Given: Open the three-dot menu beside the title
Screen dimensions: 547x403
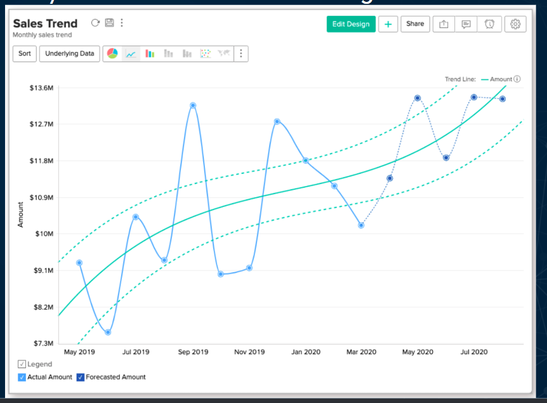Looking at the screenshot, I should pos(122,23).
